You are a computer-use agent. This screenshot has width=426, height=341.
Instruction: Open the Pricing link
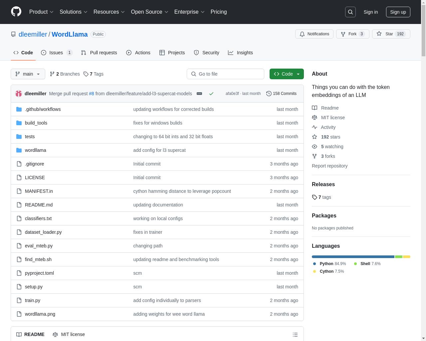tap(219, 12)
